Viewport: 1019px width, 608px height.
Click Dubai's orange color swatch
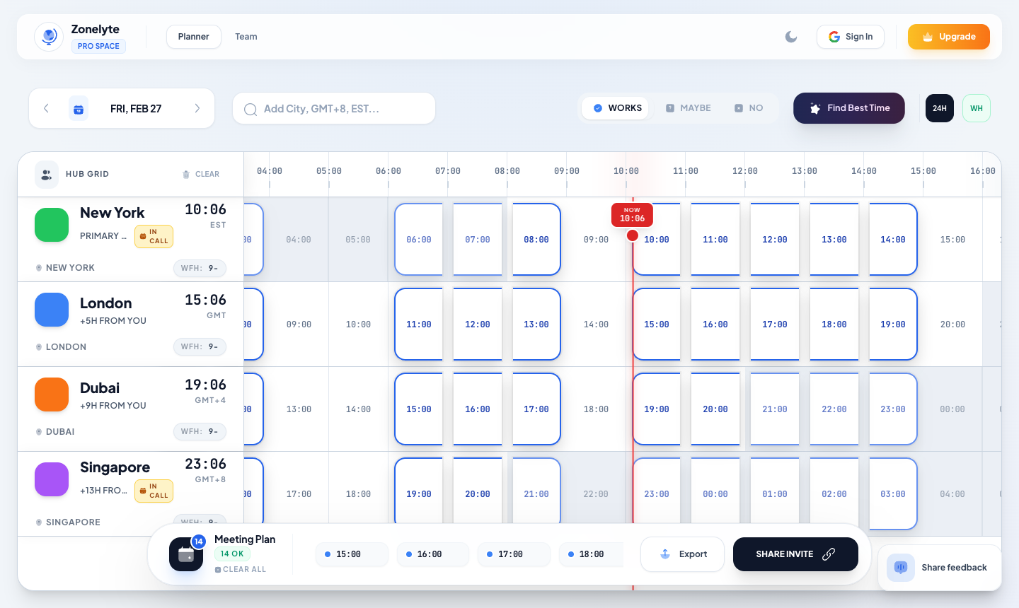pos(52,394)
